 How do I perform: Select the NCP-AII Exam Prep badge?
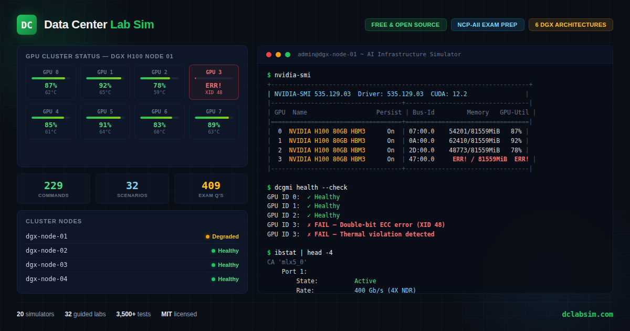(x=487, y=25)
